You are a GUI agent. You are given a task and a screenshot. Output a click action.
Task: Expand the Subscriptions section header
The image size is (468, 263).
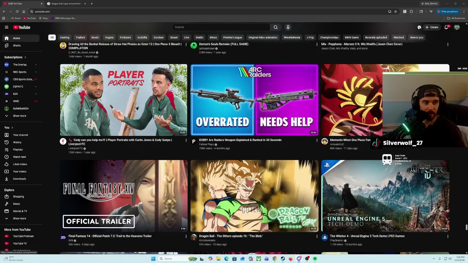coord(15,57)
